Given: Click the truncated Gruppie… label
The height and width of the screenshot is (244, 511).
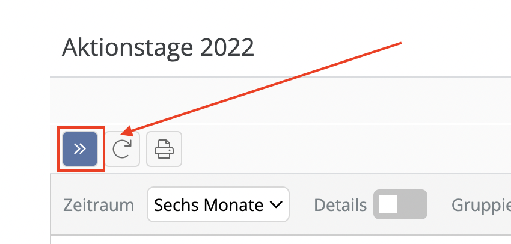Looking at the screenshot, I should click(x=481, y=205).
